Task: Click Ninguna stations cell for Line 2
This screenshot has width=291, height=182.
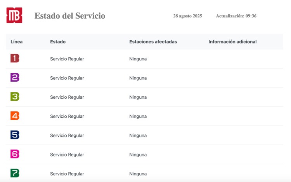Action: (138, 78)
